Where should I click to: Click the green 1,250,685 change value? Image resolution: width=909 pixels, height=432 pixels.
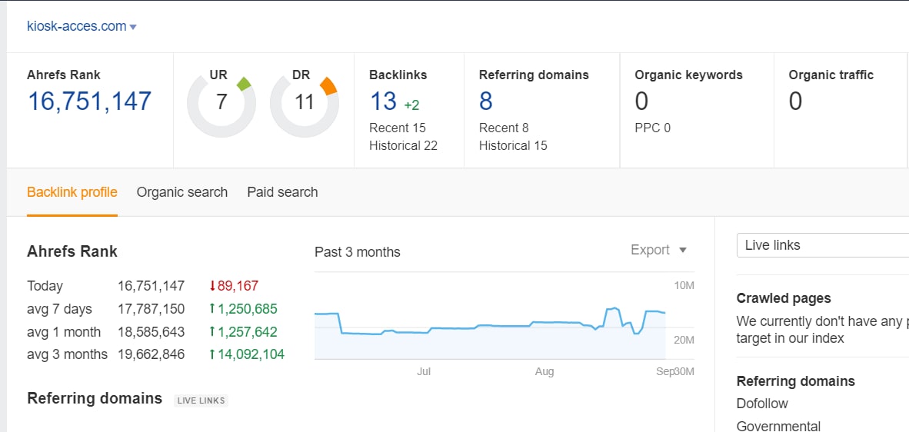pyautogui.click(x=243, y=309)
